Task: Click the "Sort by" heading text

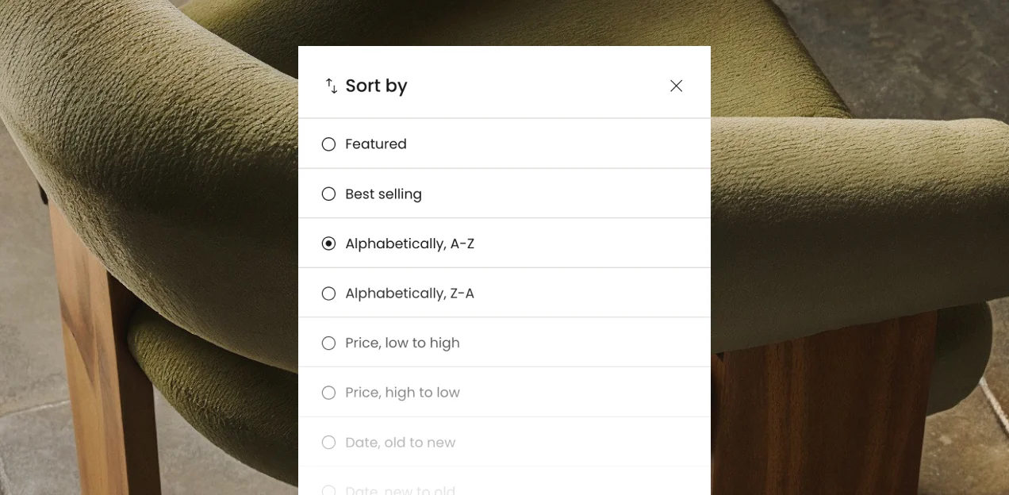Action: (x=376, y=86)
